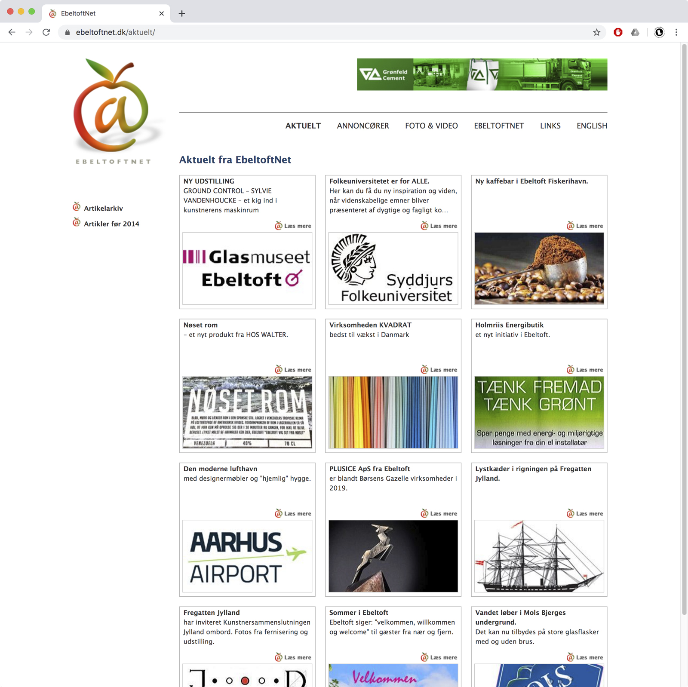
Task: Click the apple icon next to Artikelarkiv
Action: (77, 207)
